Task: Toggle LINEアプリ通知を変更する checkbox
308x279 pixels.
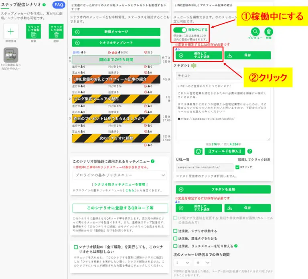Action: [x=175, y=218]
